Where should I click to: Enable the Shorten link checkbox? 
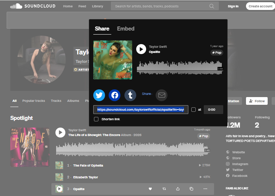tap(96, 119)
